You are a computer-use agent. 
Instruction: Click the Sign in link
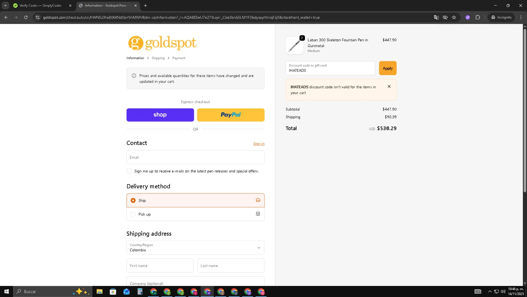(259, 144)
